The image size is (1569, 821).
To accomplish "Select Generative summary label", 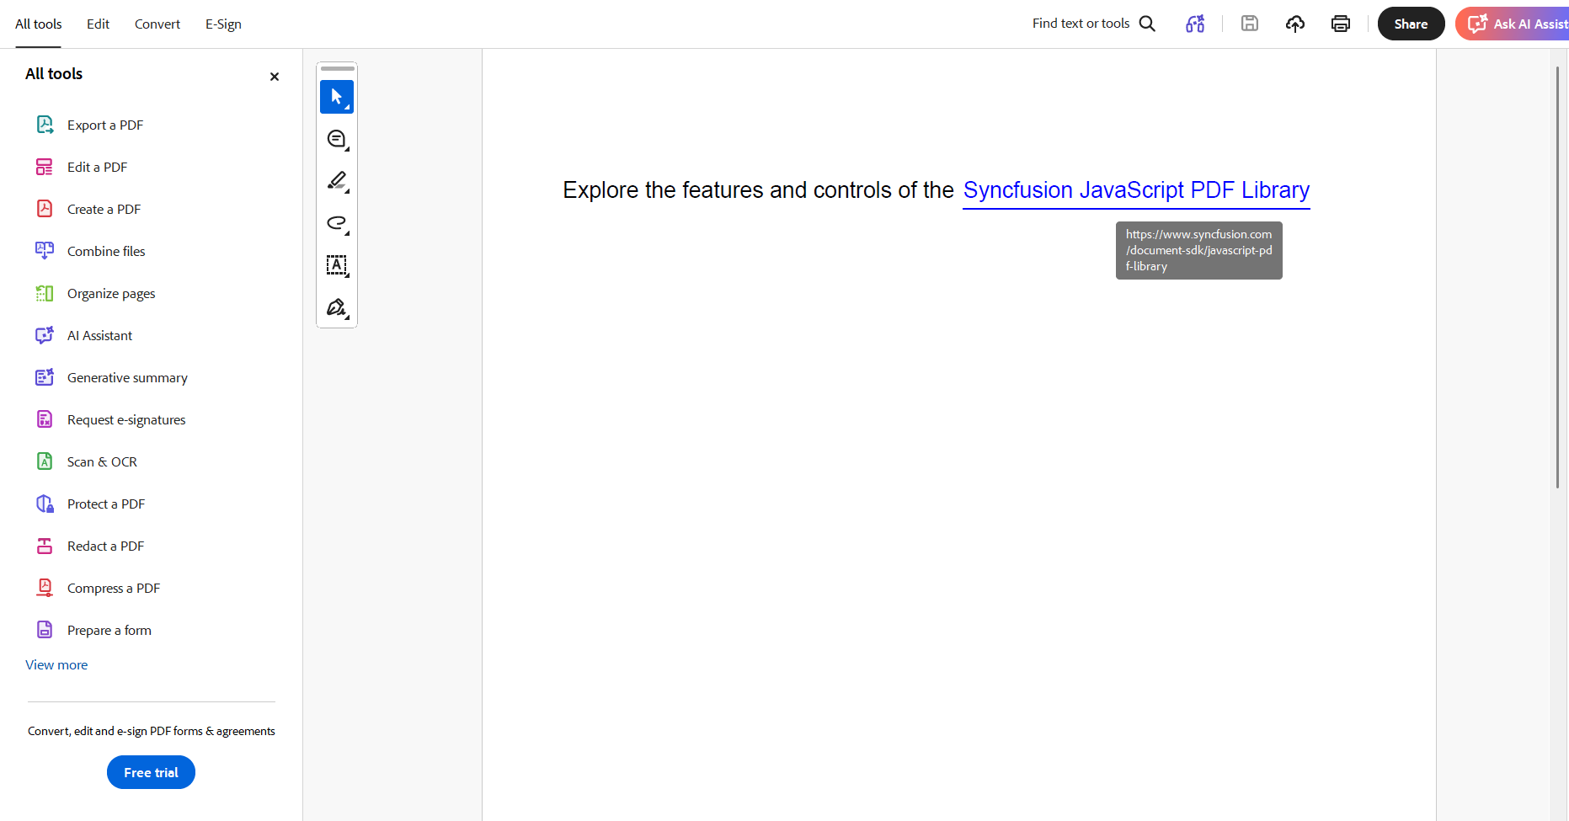I will tap(127, 378).
